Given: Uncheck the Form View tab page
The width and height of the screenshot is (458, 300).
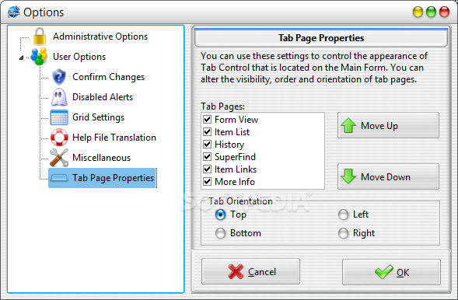Looking at the screenshot, I should (x=207, y=120).
